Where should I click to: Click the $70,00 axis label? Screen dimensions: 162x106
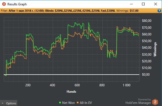147,28
